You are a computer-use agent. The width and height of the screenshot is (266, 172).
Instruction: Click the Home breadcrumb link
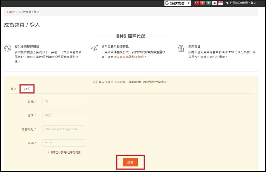click(x=11, y=12)
